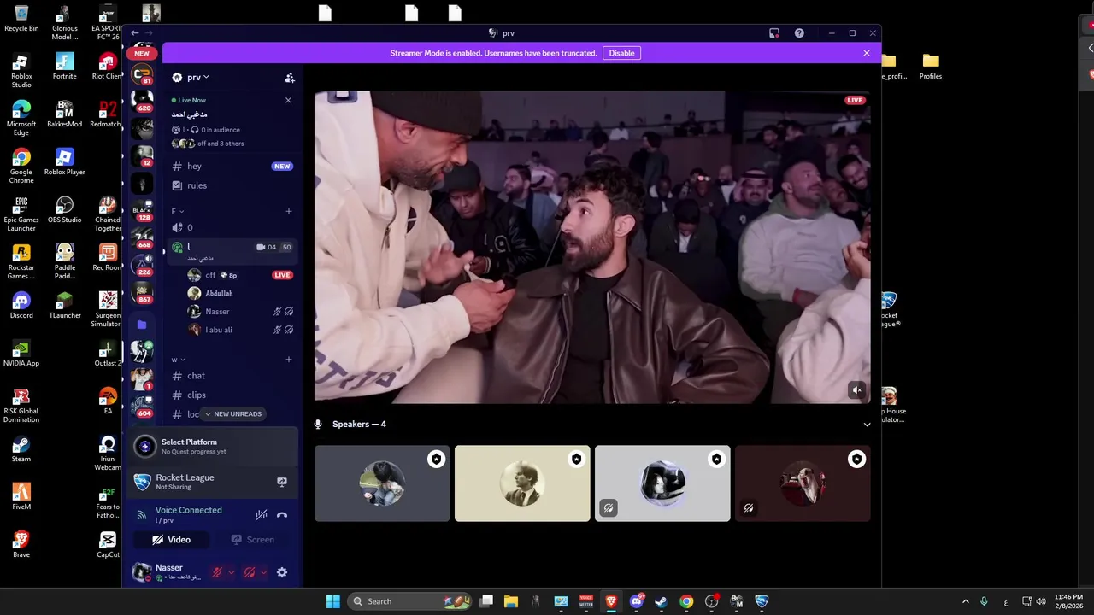The height and width of the screenshot is (615, 1094).
Task: Open the server folder icon
Action: click(142, 325)
